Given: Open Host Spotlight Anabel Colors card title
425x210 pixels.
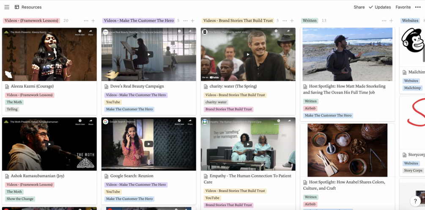Looking at the screenshot, I should [344, 185].
